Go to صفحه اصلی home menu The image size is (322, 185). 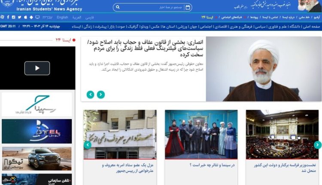click(311, 27)
